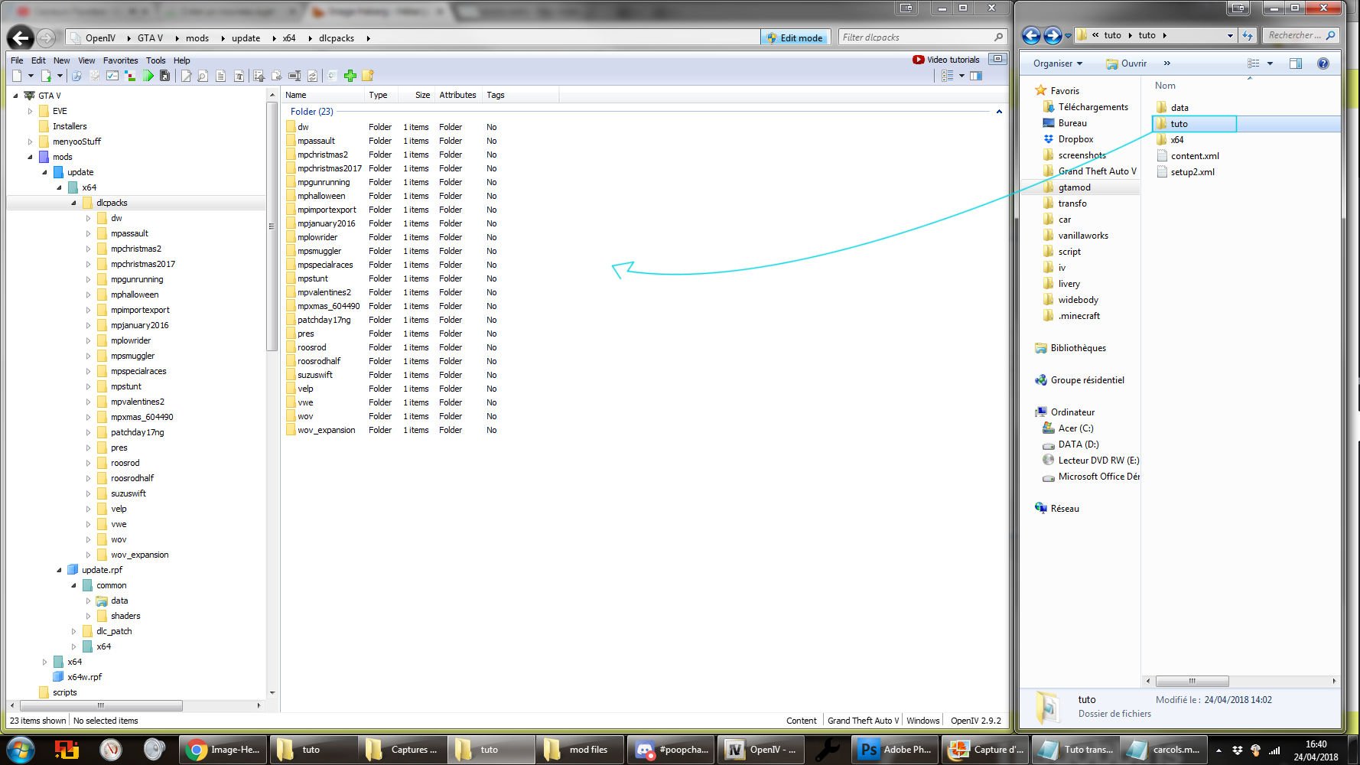Collapse the Folder (23) group chevron
The width and height of the screenshot is (1360, 765).
pos(999,112)
